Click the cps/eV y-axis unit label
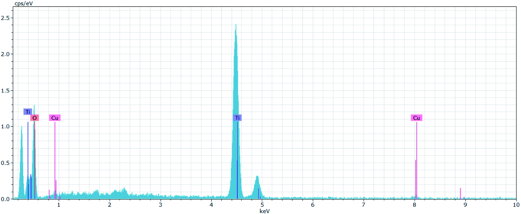 [24, 4]
